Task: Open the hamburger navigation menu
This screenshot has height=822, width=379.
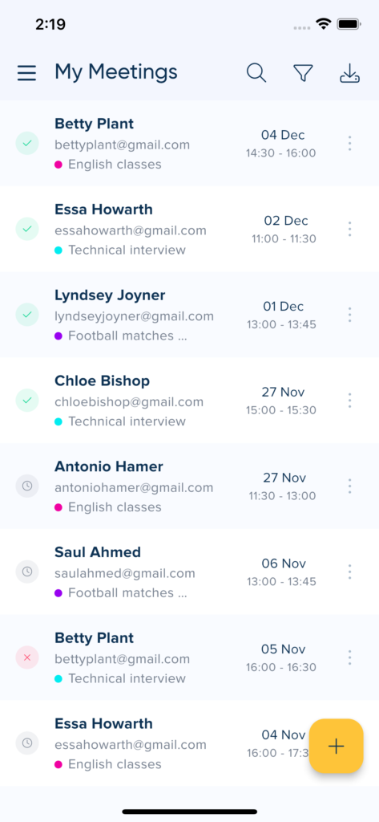Action: point(26,73)
